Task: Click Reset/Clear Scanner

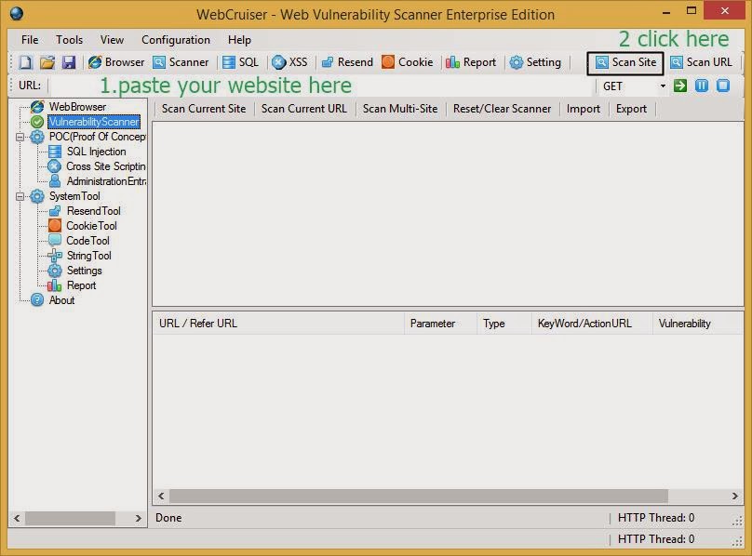Action: (503, 109)
